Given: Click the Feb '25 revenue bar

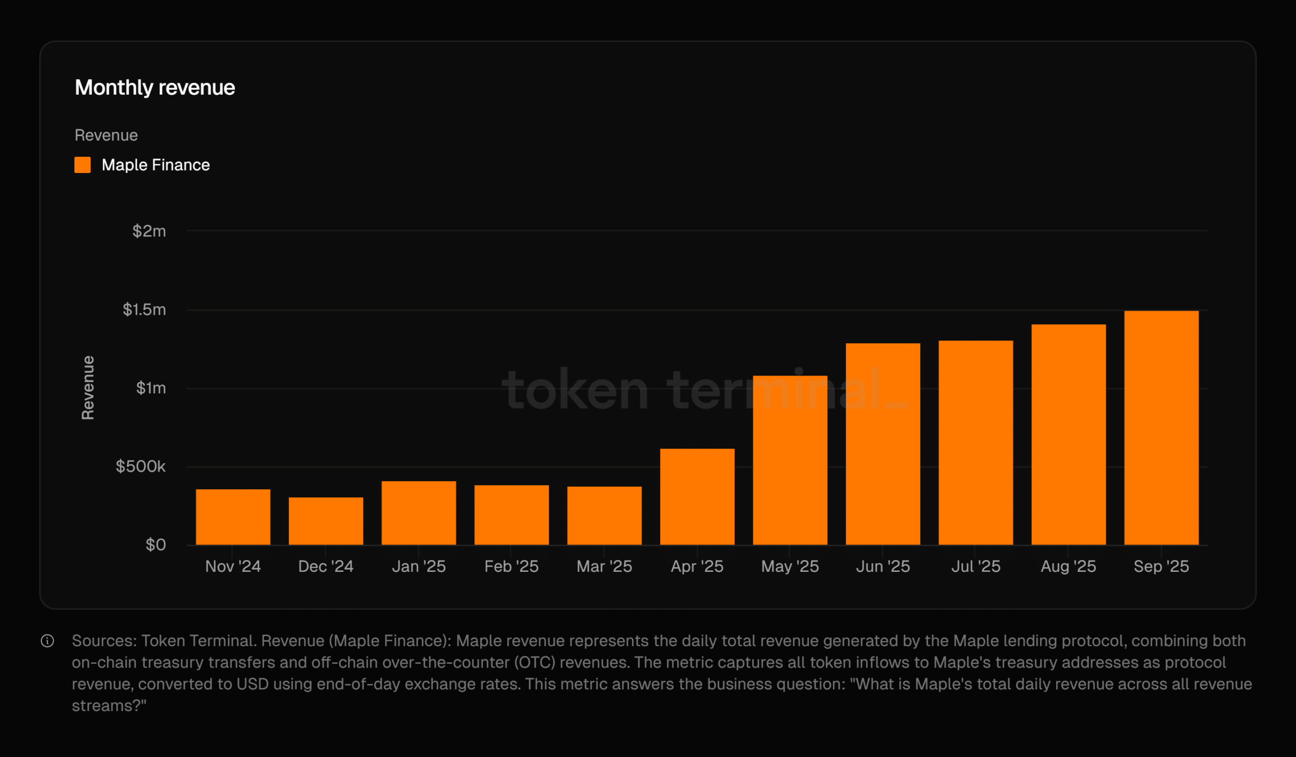Looking at the screenshot, I should click(511, 515).
